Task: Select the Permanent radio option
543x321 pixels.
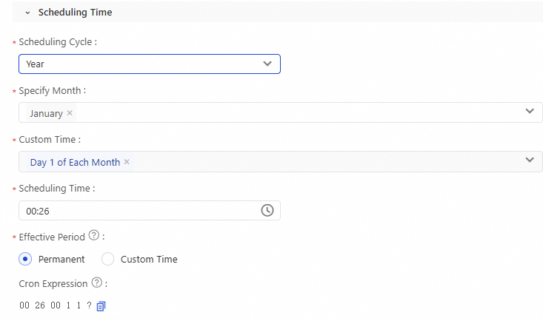Action: point(25,259)
